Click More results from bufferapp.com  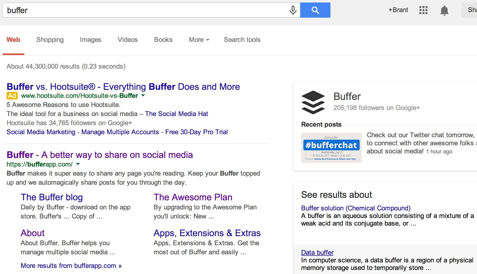[x=71, y=266]
